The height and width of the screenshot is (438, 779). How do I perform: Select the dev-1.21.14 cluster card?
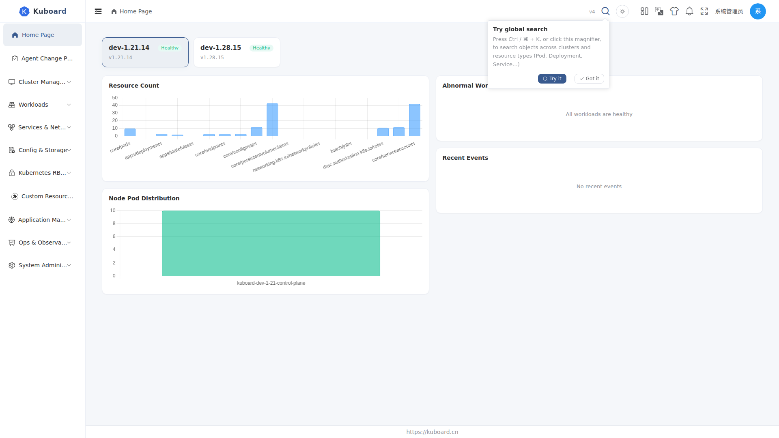point(145,52)
